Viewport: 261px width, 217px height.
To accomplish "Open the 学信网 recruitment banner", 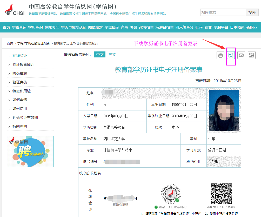I will pyautogui.click(x=30, y=151).
